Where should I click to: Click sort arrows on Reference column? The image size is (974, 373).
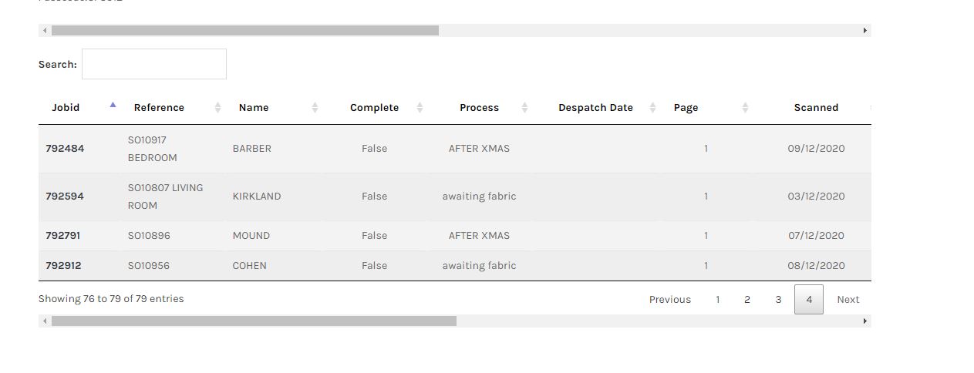point(217,108)
